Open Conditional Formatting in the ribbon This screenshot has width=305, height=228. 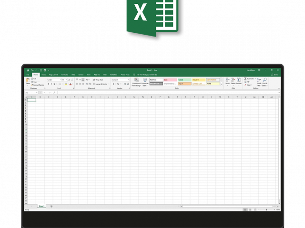click(x=136, y=81)
